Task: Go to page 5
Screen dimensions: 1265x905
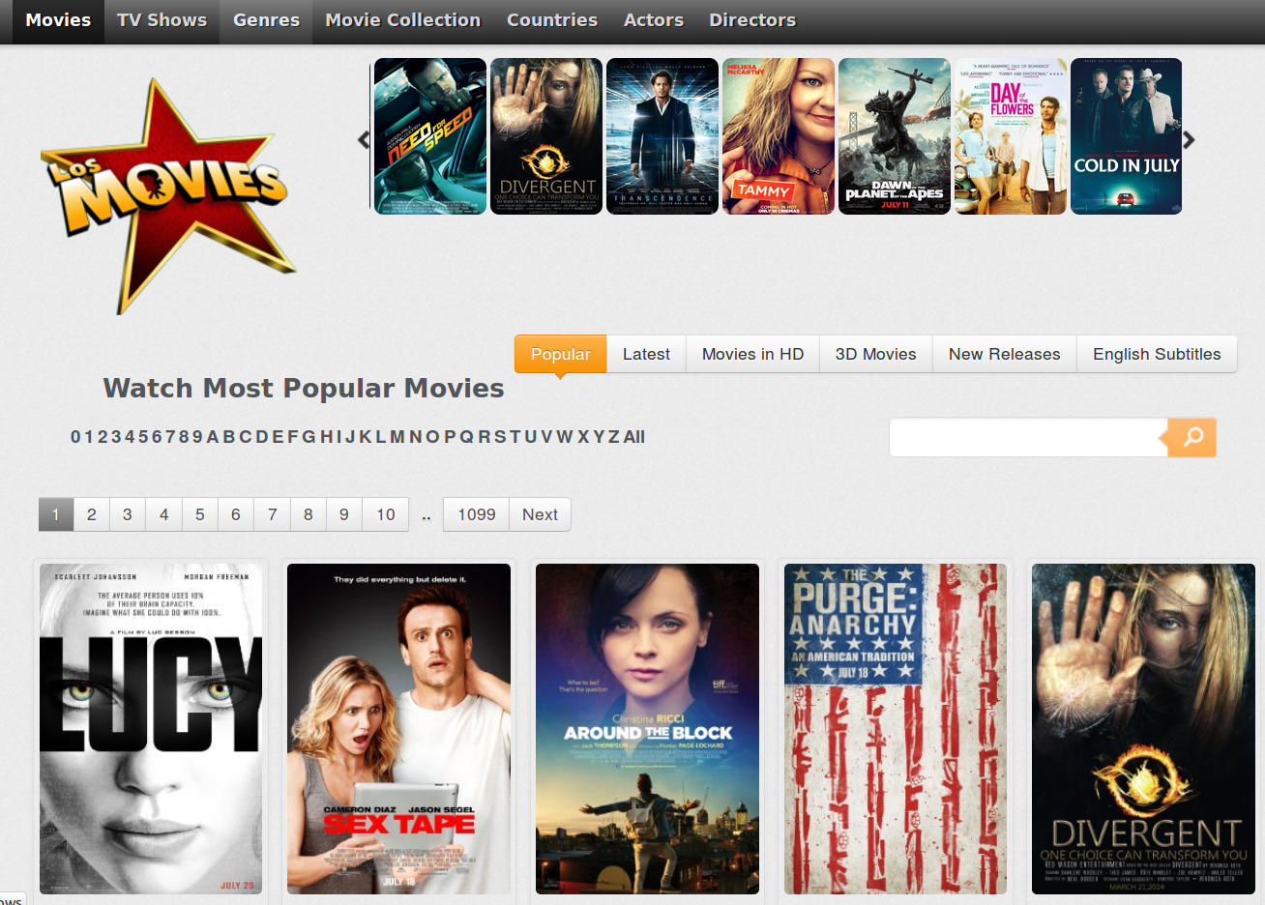Action: click(200, 514)
